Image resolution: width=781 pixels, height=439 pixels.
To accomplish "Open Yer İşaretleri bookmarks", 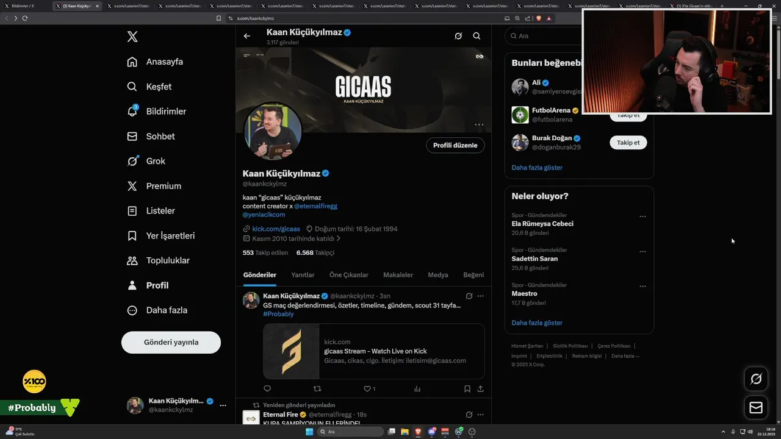I will (132, 235).
